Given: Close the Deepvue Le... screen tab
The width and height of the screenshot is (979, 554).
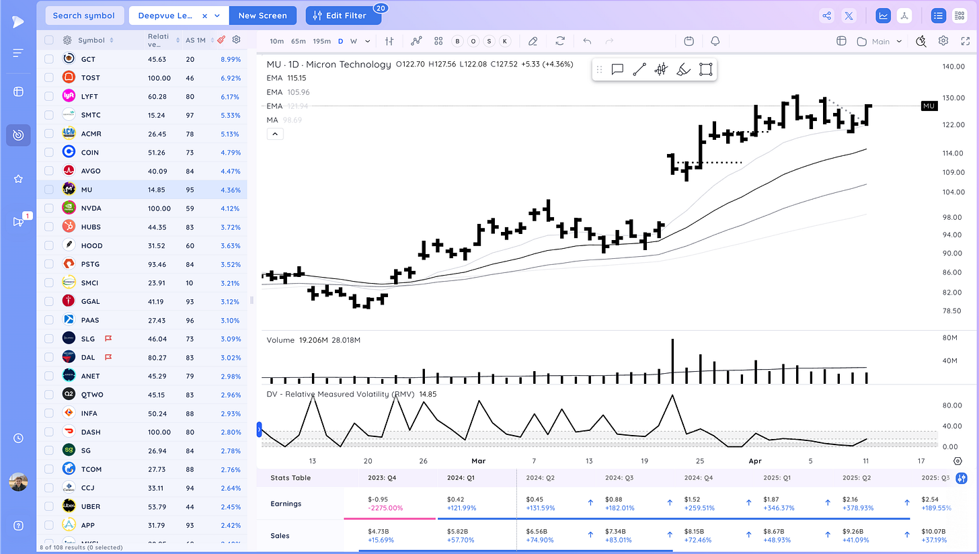Looking at the screenshot, I should pos(204,15).
